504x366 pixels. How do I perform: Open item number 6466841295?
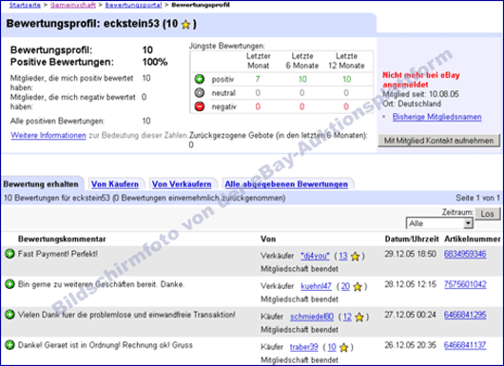pyautogui.click(x=465, y=315)
